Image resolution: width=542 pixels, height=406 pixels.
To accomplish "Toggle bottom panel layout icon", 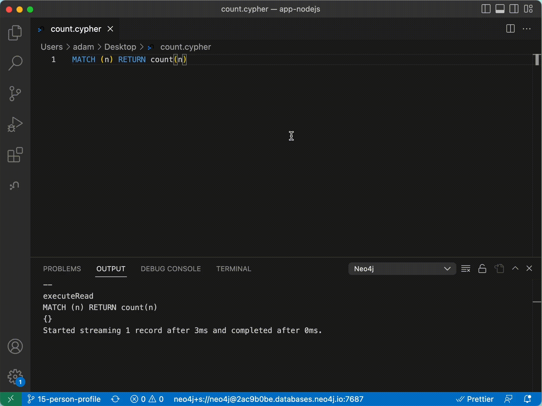I will [500, 9].
